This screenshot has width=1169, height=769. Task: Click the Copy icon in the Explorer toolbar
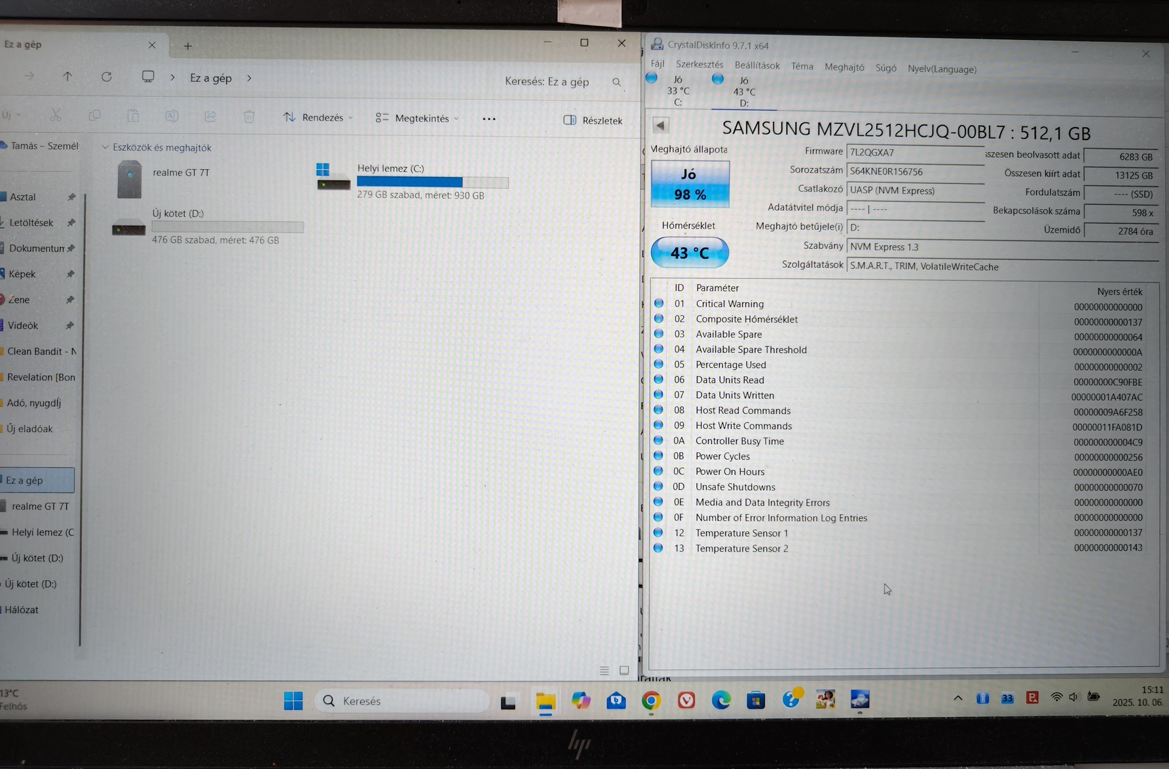94,115
